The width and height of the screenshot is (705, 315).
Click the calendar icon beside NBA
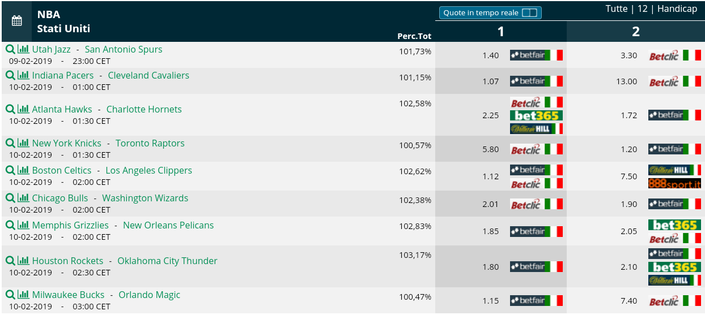[x=17, y=21]
